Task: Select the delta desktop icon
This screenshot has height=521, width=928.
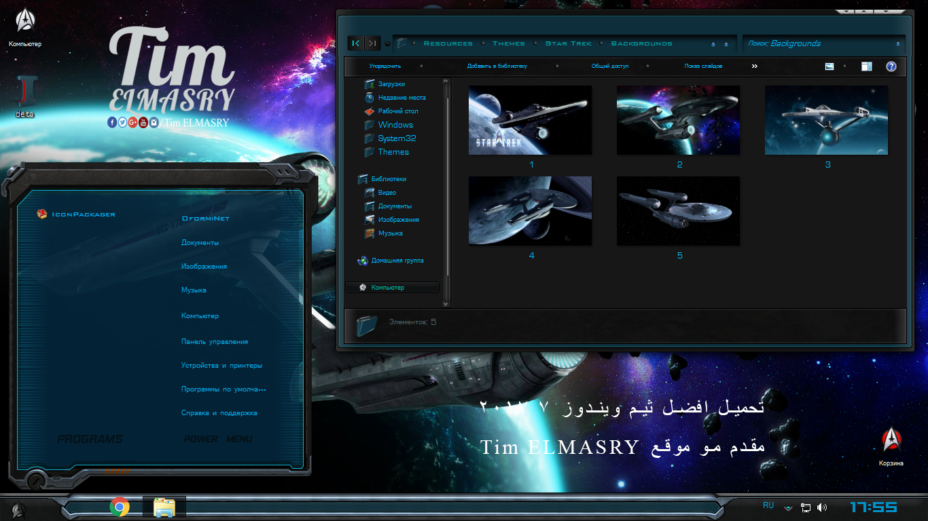Action: pyautogui.click(x=25, y=96)
